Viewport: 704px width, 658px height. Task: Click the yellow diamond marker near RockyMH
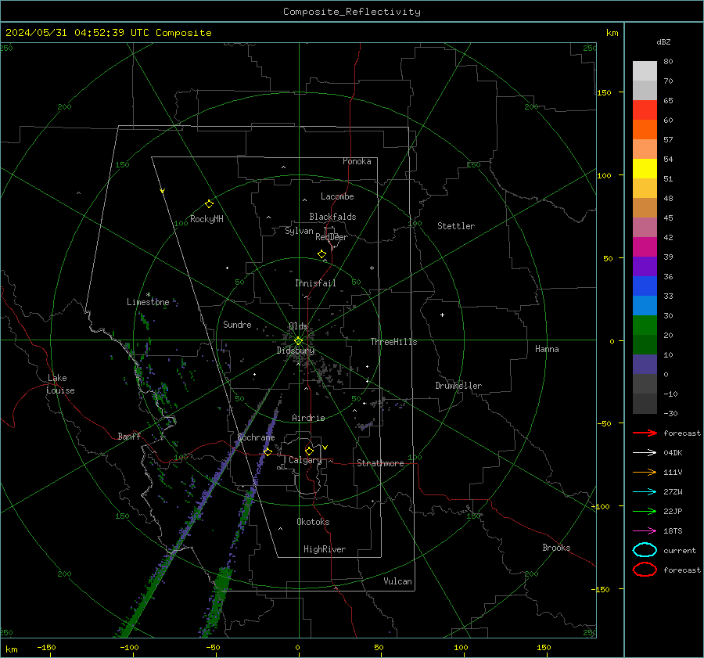pos(209,204)
